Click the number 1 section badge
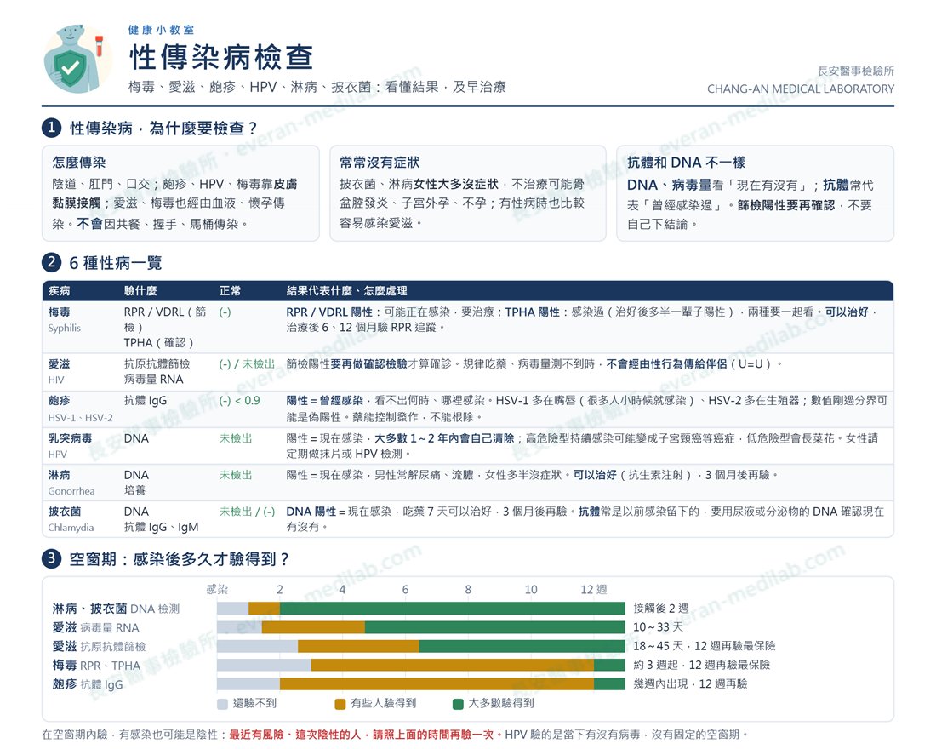Viewport: 936px width, 749px height. (51, 127)
